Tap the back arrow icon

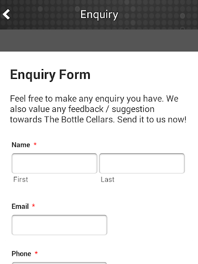click(x=6, y=14)
